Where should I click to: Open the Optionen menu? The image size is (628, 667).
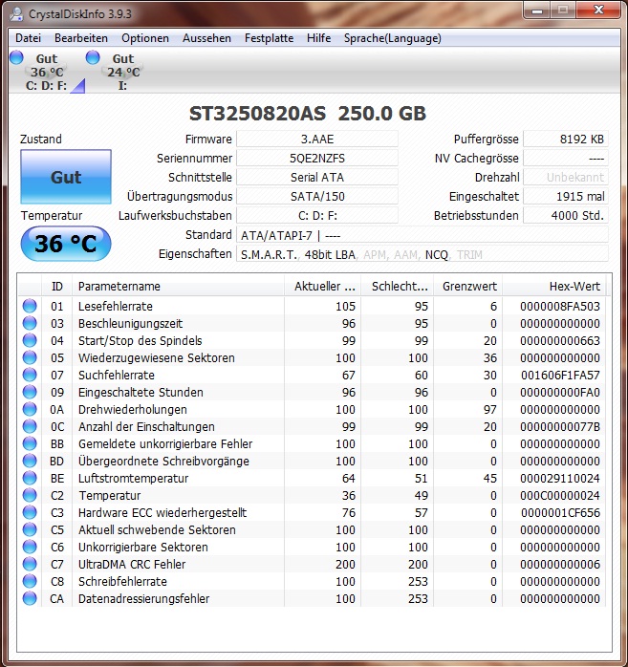tap(145, 38)
